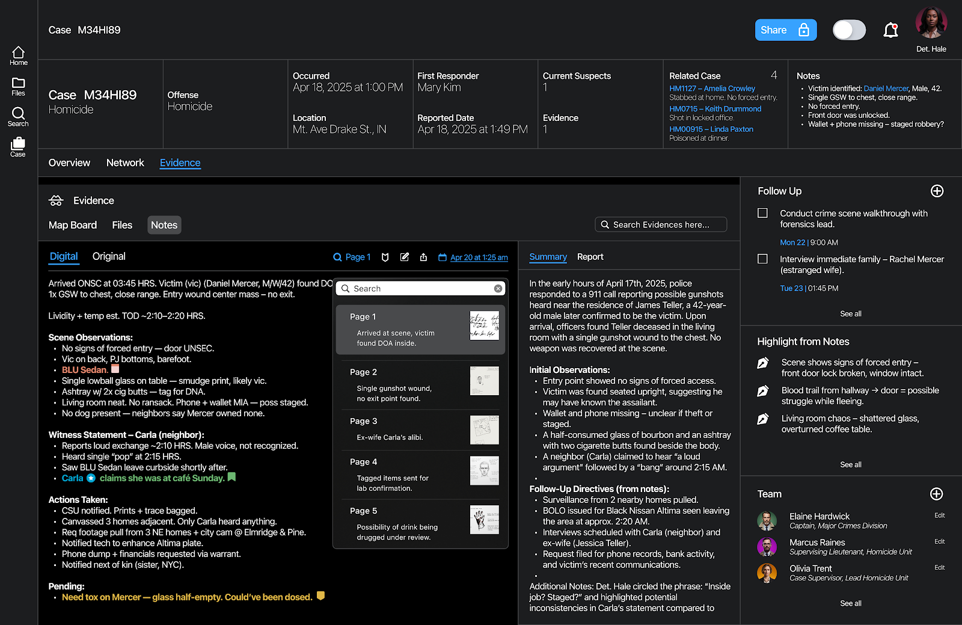Select the Evidence tab

click(180, 163)
